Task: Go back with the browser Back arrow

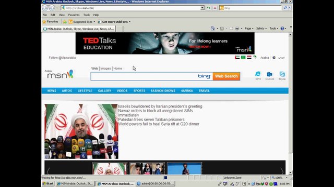Action: [45, 8]
